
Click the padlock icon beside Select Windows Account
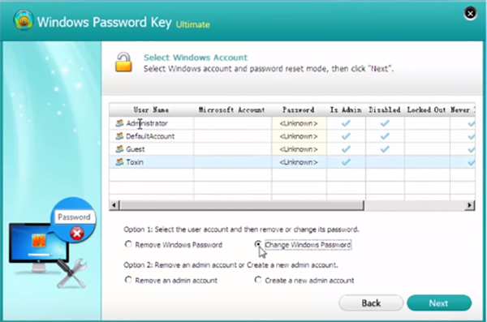[123, 62]
